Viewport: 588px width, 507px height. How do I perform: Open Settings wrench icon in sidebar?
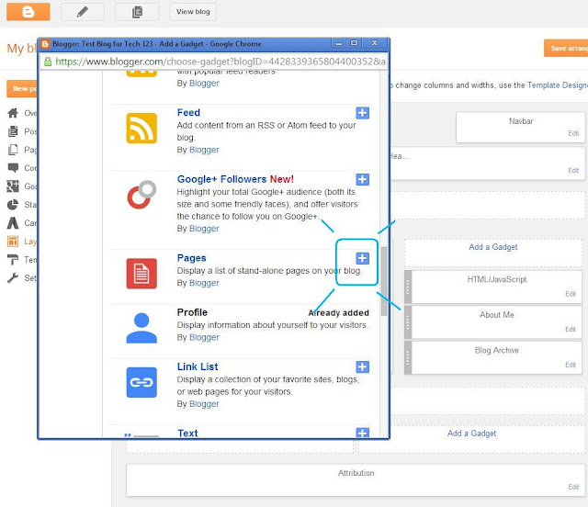[x=13, y=278]
